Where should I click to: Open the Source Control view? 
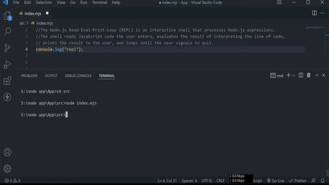pyautogui.click(x=7, y=48)
